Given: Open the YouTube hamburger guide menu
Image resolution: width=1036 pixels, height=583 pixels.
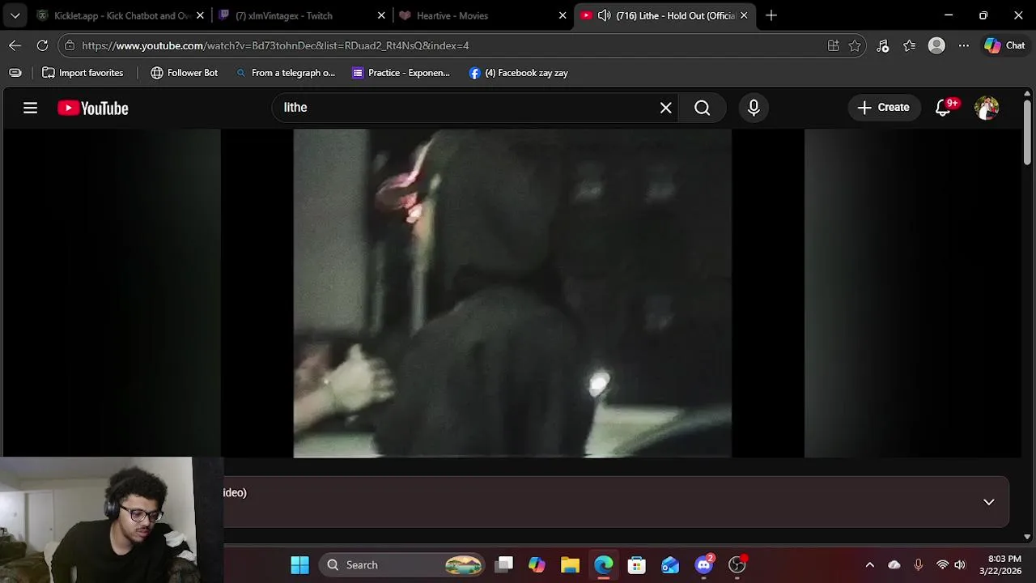Looking at the screenshot, I should click(30, 108).
